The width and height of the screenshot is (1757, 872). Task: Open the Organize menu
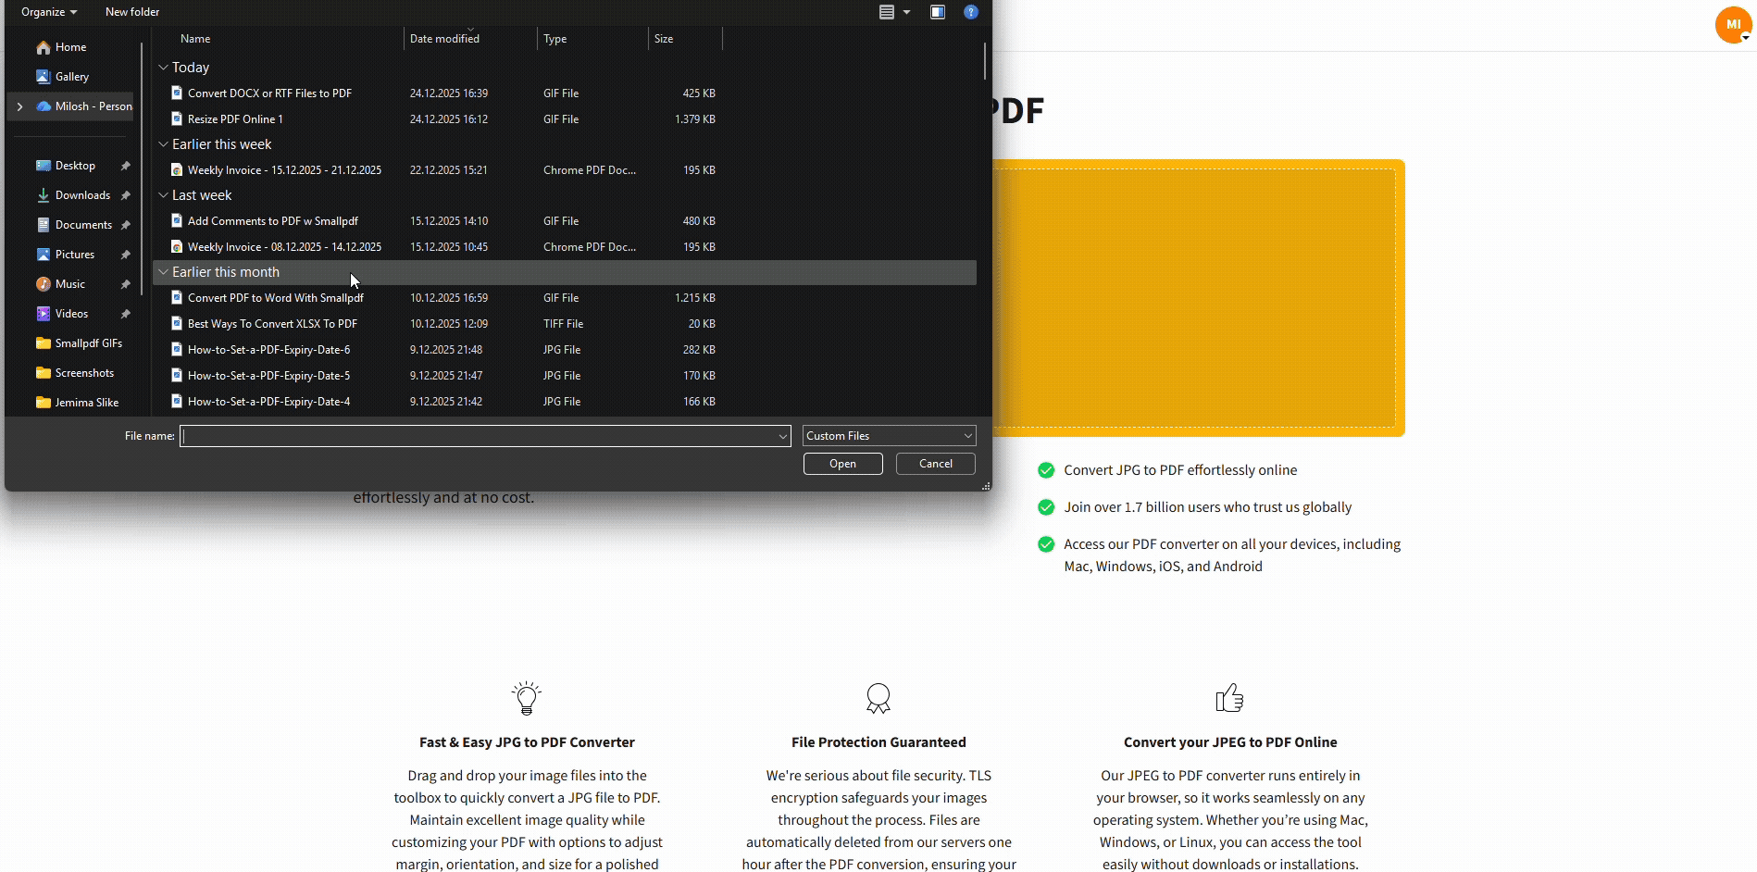click(x=49, y=12)
